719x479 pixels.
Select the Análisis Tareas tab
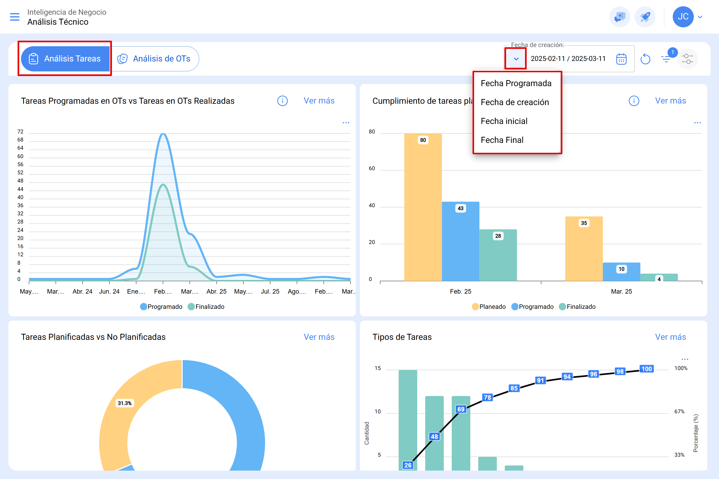click(x=65, y=59)
